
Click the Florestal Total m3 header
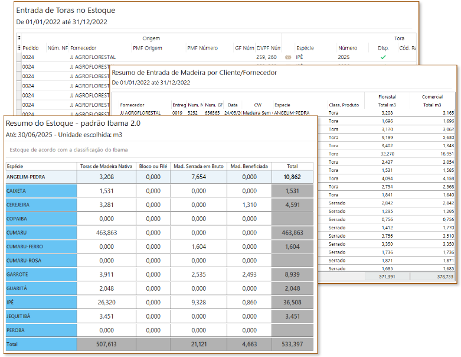pyautogui.click(x=387, y=105)
